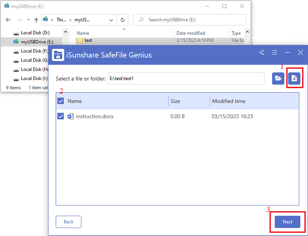Uncheck the instruction.docx checkbox
The width and height of the screenshot is (308, 236).
click(x=61, y=116)
